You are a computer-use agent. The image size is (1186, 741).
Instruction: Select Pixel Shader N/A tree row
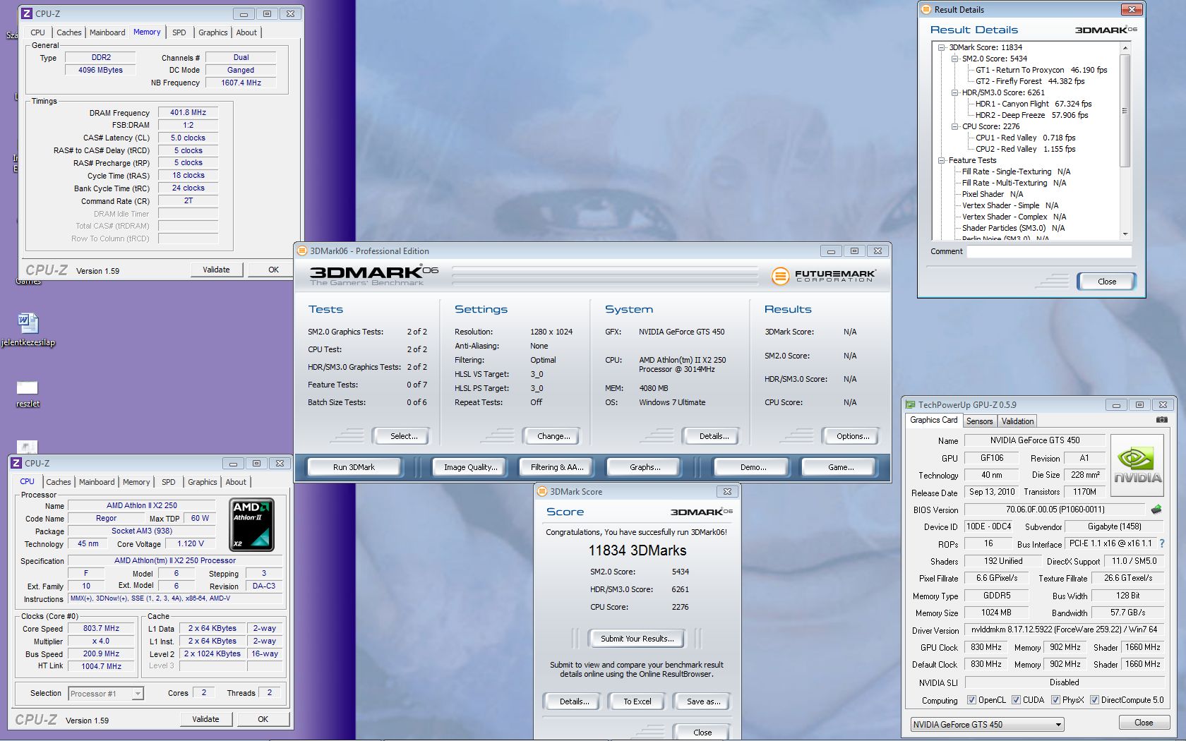pos(993,194)
